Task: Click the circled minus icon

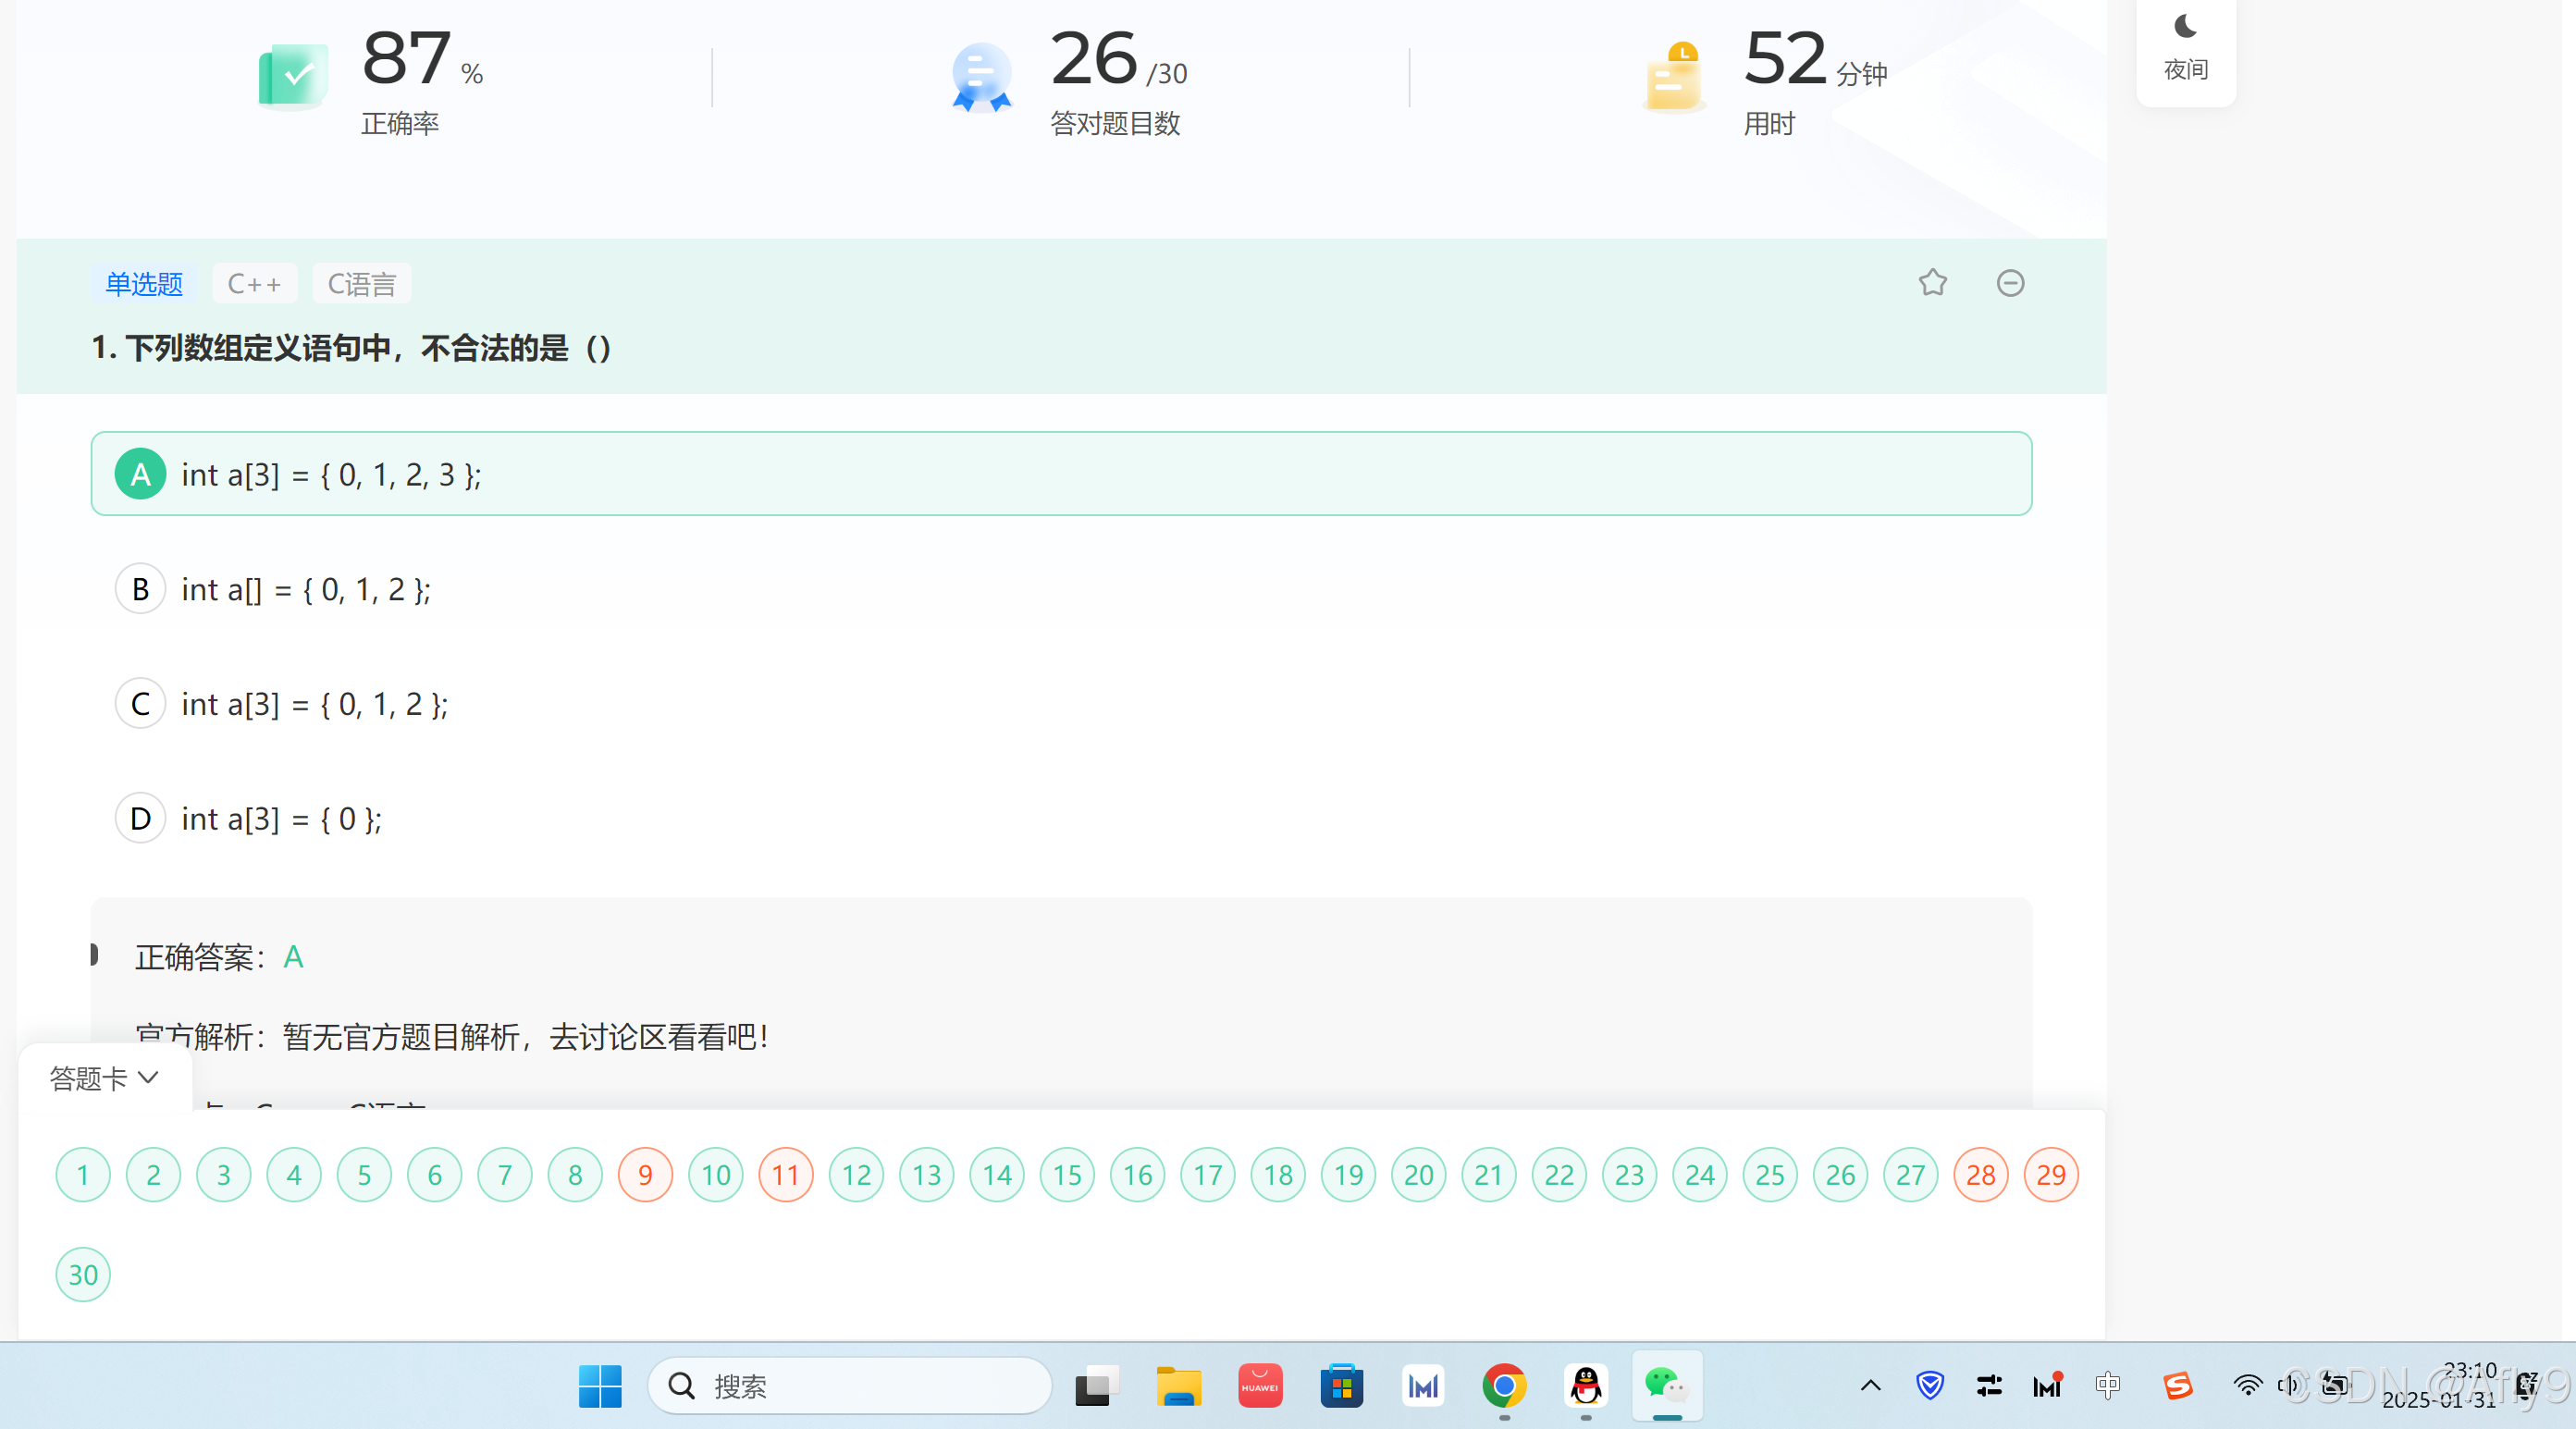Action: tap(2010, 283)
